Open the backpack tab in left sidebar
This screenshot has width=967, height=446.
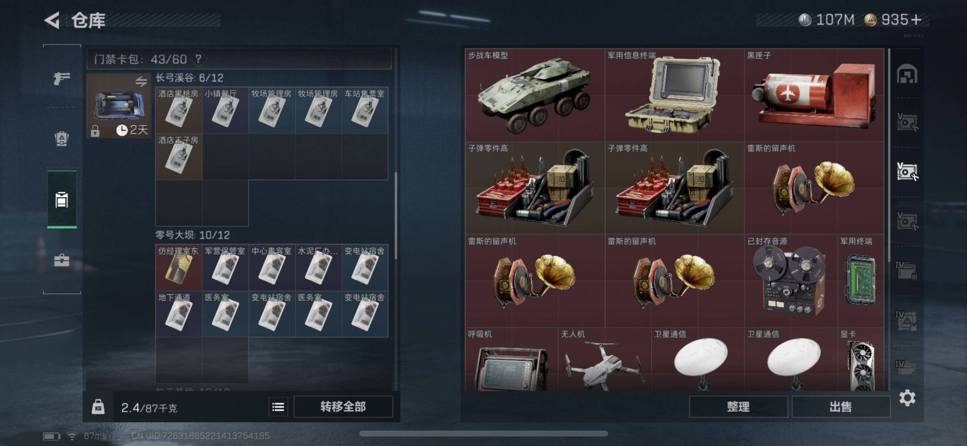tap(62, 139)
